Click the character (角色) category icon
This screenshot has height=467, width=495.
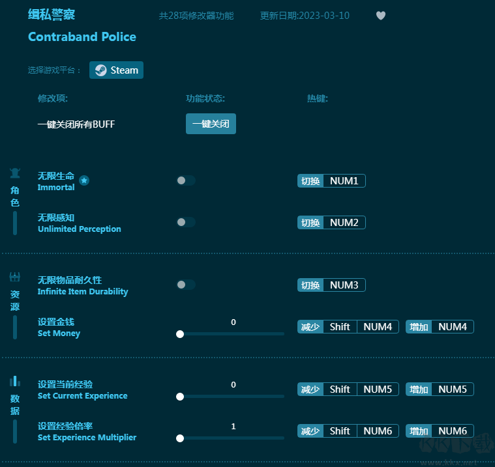pyautogui.click(x=15, y=173)
